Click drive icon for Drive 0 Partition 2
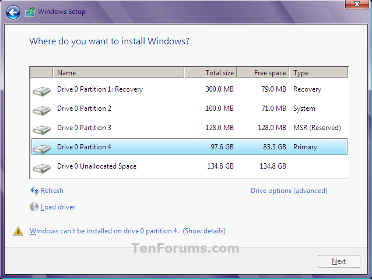 tap(41, 110)
